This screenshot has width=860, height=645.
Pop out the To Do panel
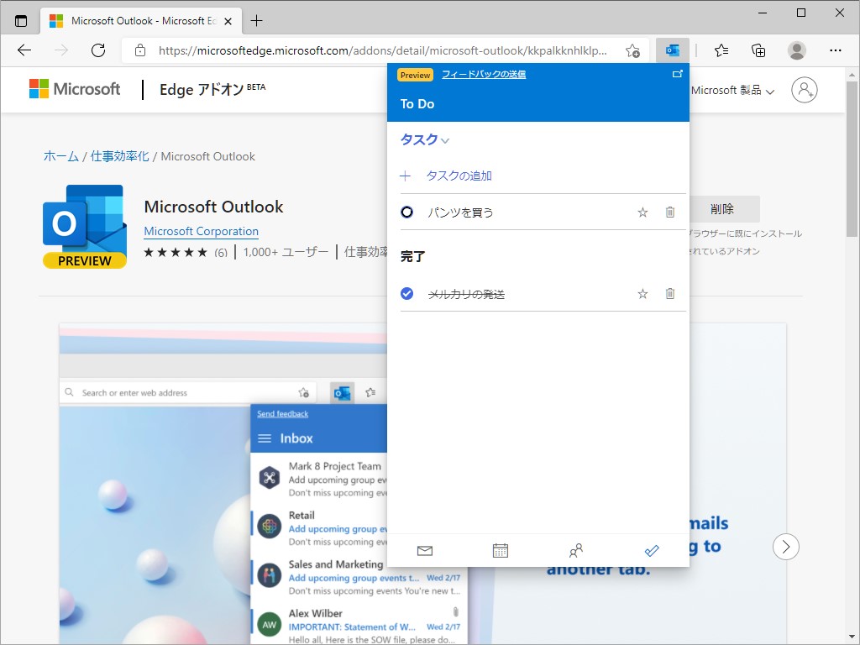click(x=678, y=74)
